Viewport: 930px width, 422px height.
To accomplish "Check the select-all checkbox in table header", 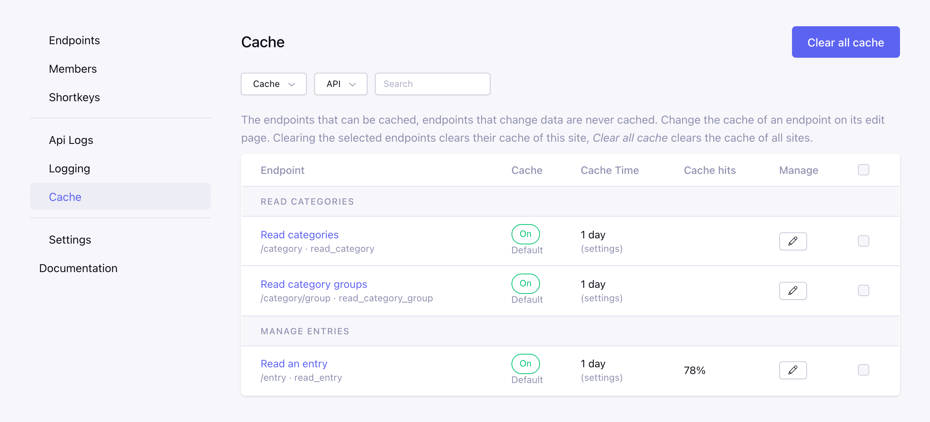I will [863, 170].
